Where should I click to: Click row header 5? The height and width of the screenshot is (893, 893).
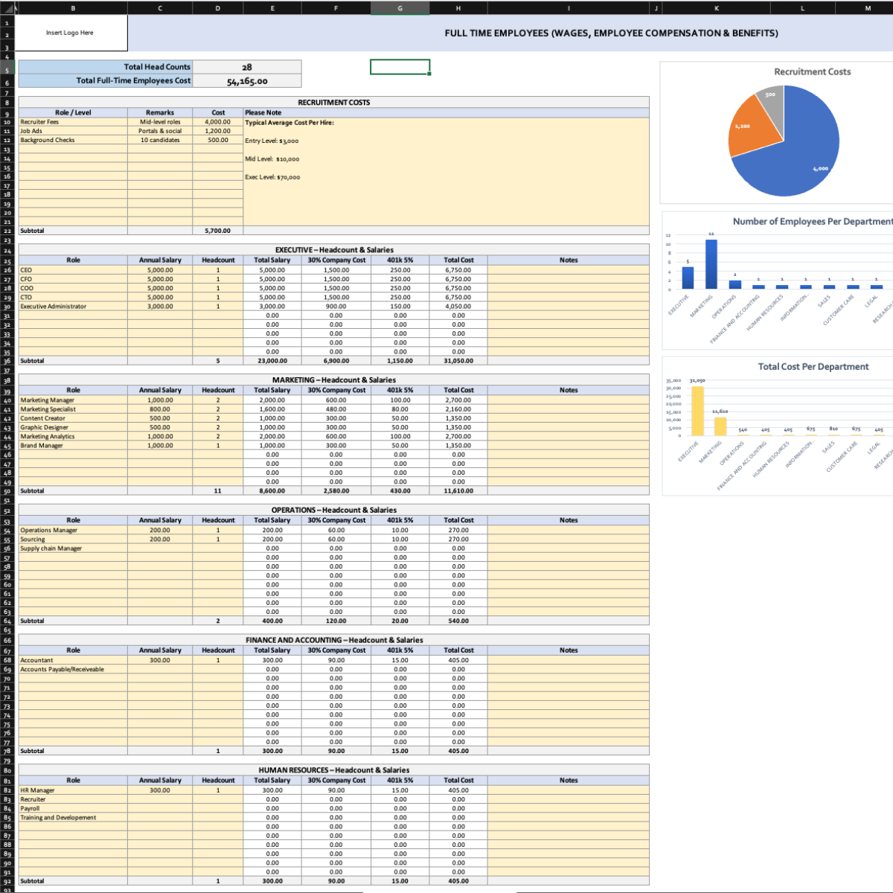click(x=7, y=66)
